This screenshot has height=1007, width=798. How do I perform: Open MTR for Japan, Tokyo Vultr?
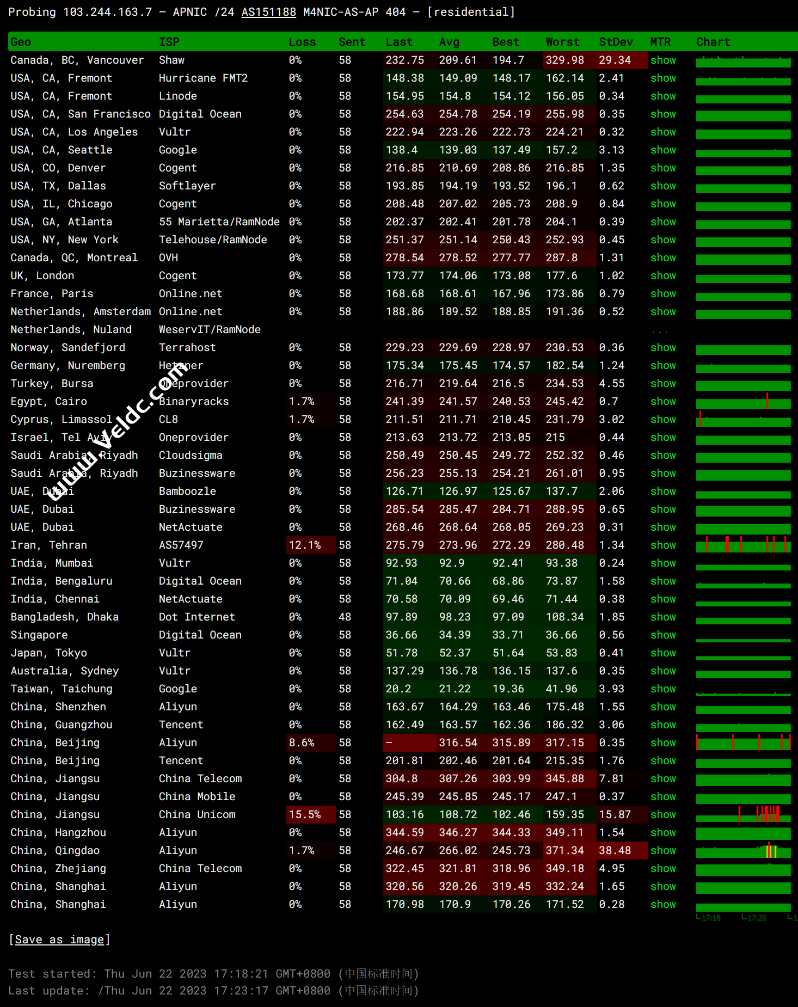pyautogui.click(x=663, y=653)
